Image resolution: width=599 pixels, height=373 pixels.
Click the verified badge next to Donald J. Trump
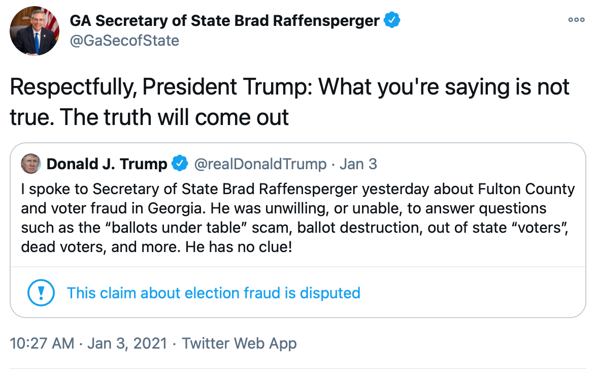[179, 164]
